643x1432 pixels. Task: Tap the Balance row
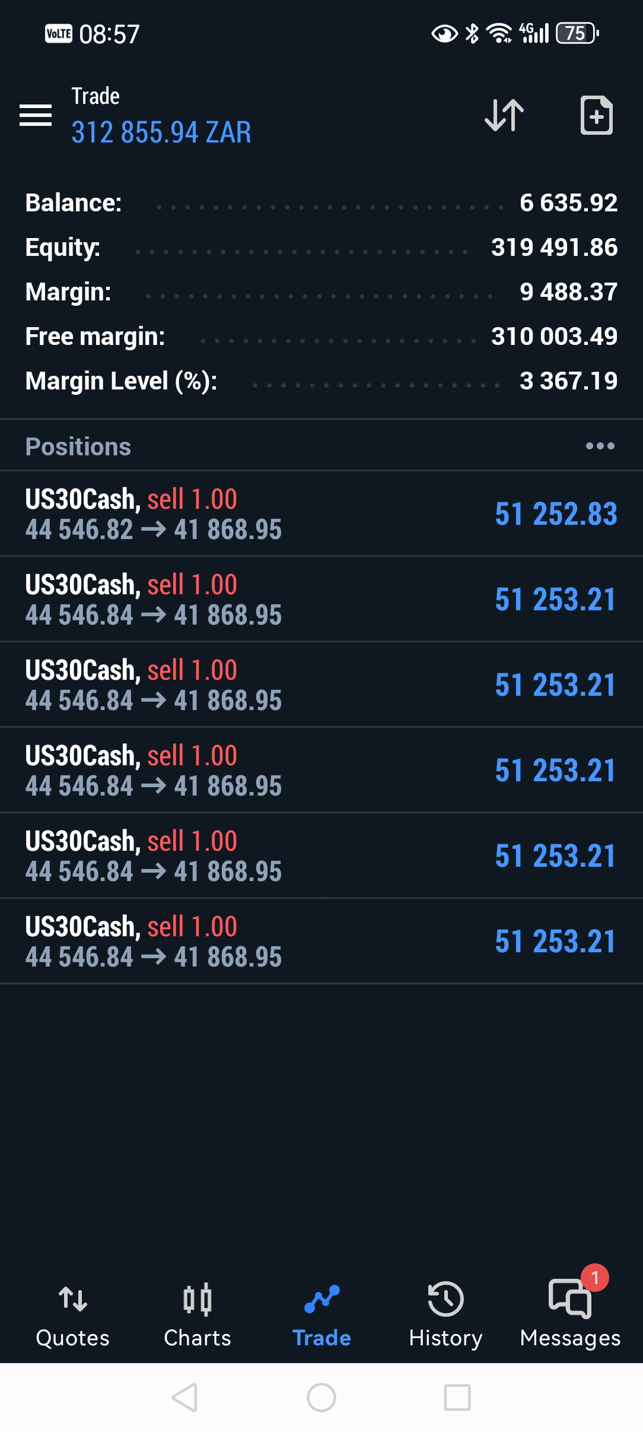pos(321,203)
